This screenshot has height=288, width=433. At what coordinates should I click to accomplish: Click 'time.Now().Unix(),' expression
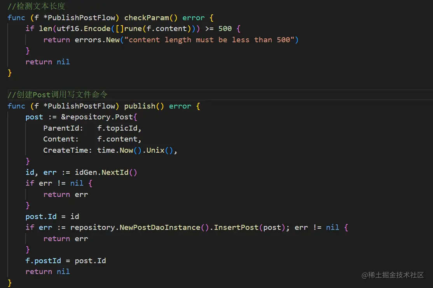(137, 150)
